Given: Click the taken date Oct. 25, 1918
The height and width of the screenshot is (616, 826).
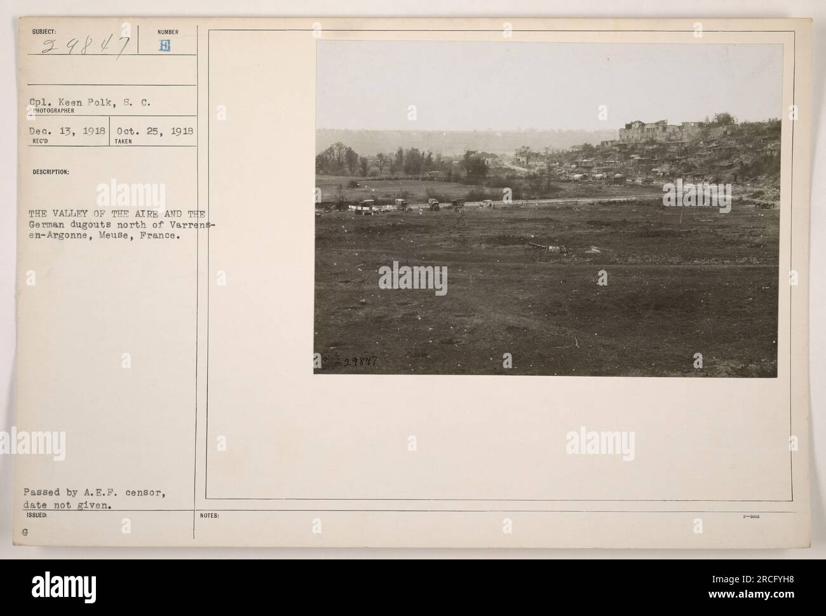Looking at the screenshot, I should click(x=154, y=132).
